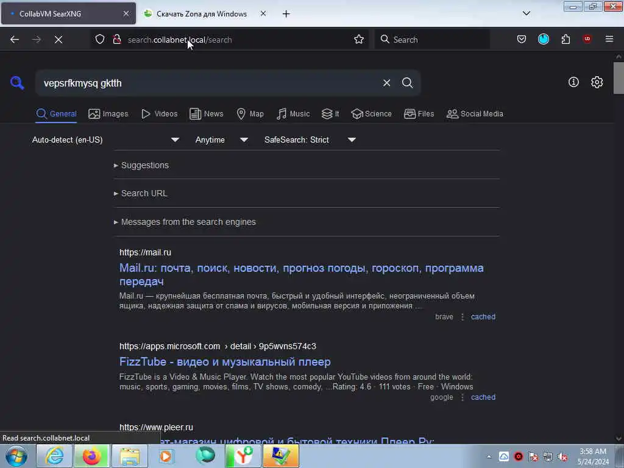Click the https://www.pleer.ru result URL
Screen dimensions: 624x468
point(156,427)
